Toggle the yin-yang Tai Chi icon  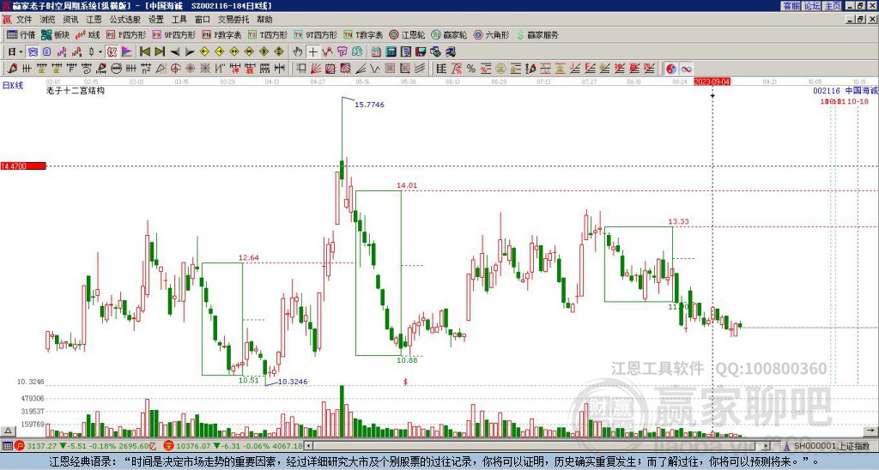tap(671, 69)
